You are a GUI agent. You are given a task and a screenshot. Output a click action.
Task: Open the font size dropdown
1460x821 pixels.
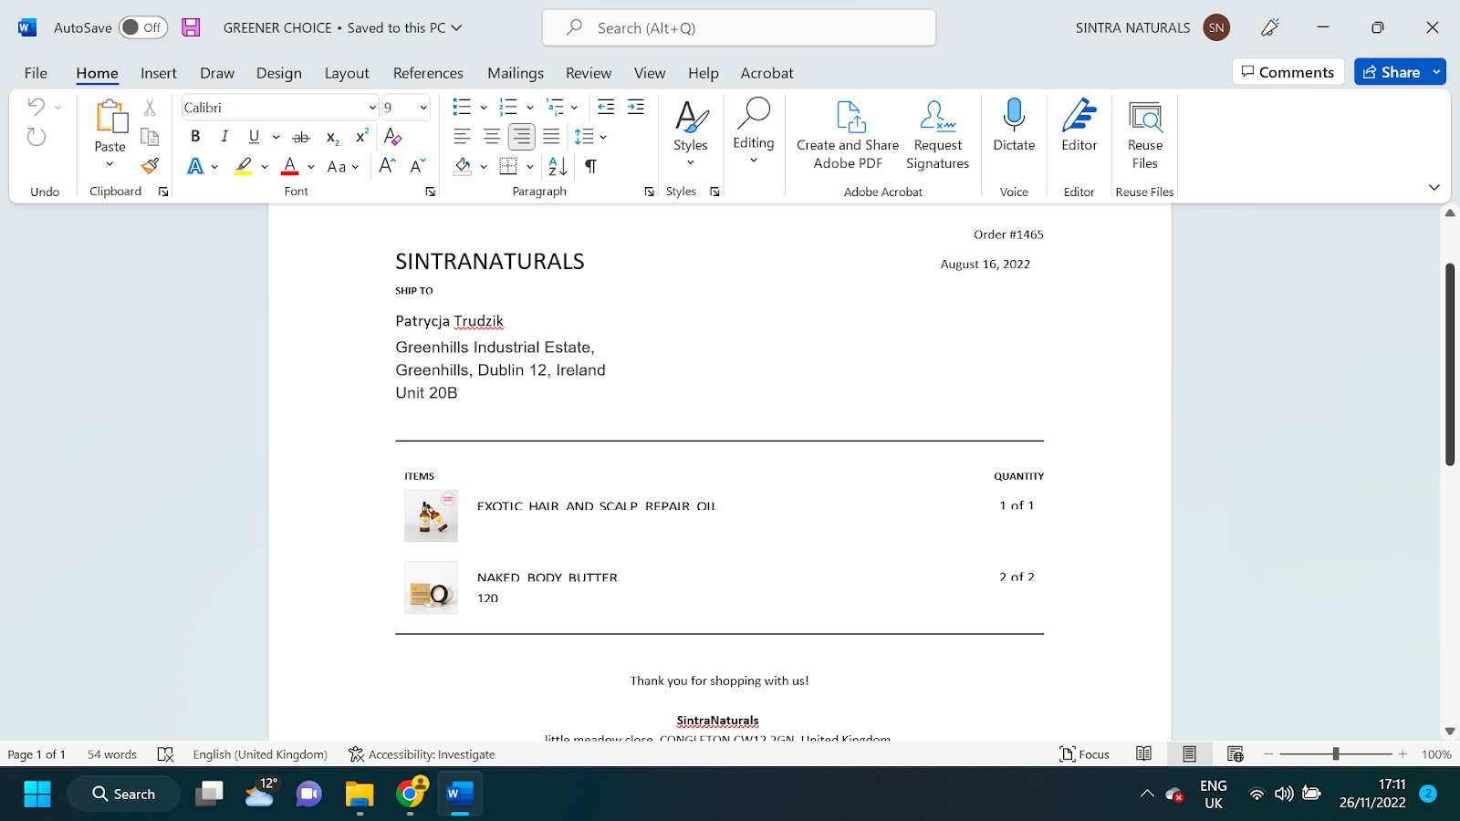(423, 108)
